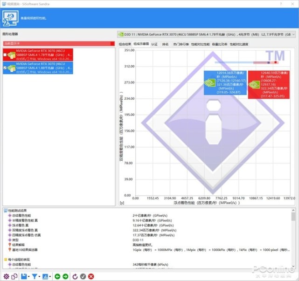Click the range bar at chart top
Screen dimensions: 299x281
246,62
